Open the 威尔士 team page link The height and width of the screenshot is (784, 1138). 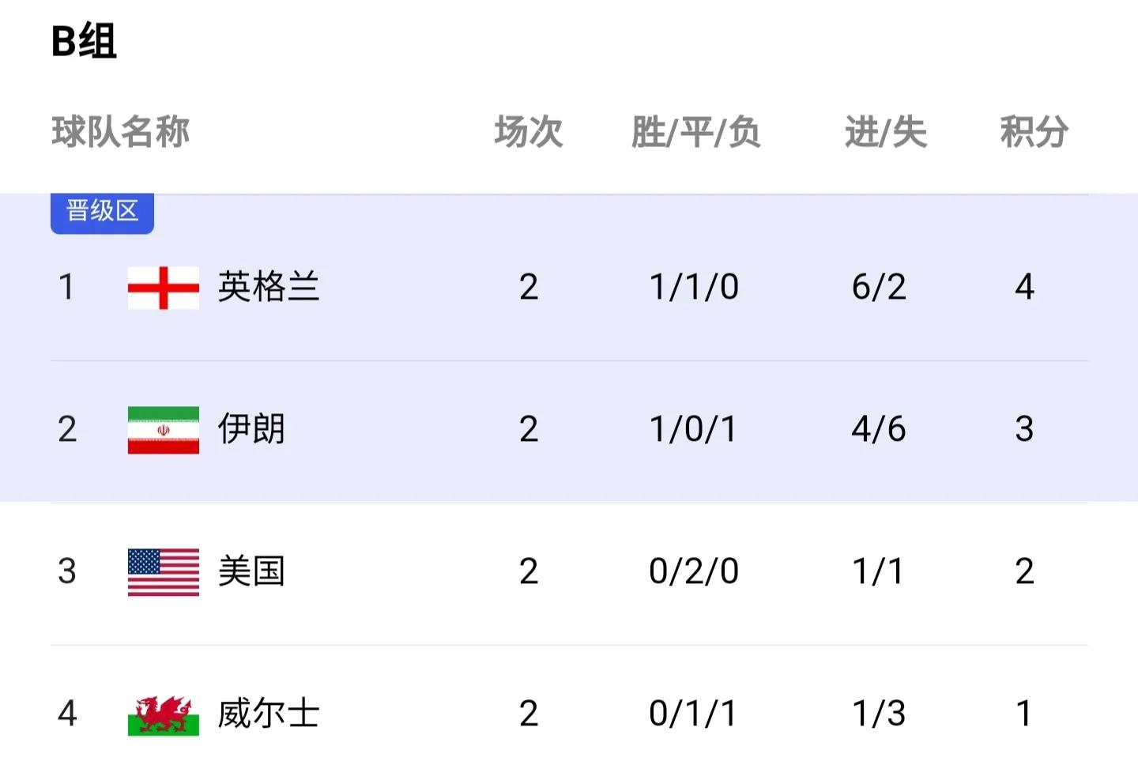coord(268,714)
